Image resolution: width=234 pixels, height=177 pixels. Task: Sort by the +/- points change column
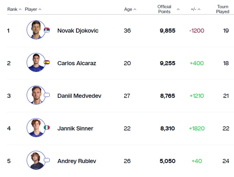tap(196, 9)
